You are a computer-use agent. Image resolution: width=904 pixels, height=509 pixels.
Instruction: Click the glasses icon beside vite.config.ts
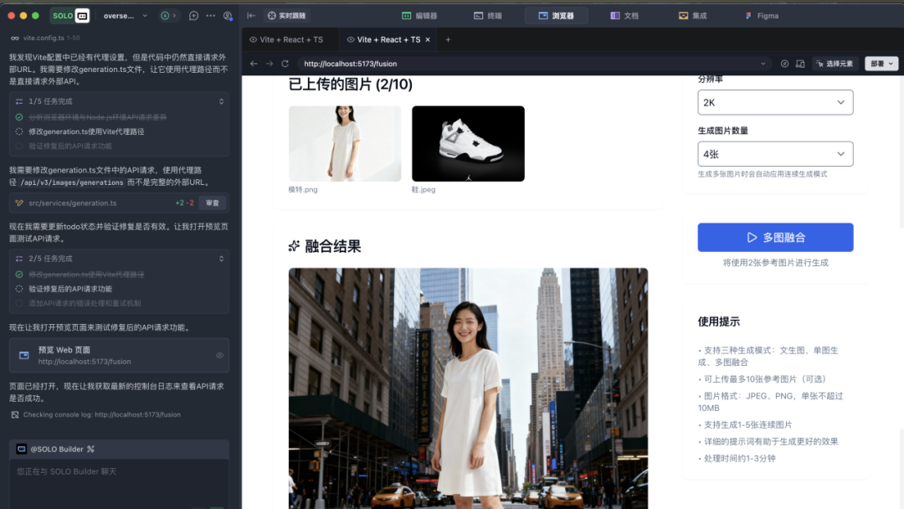(x=14, y=38)
